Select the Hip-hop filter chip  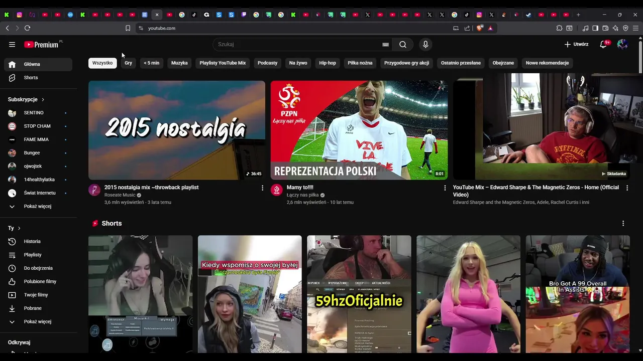click(x=328, y=63)
